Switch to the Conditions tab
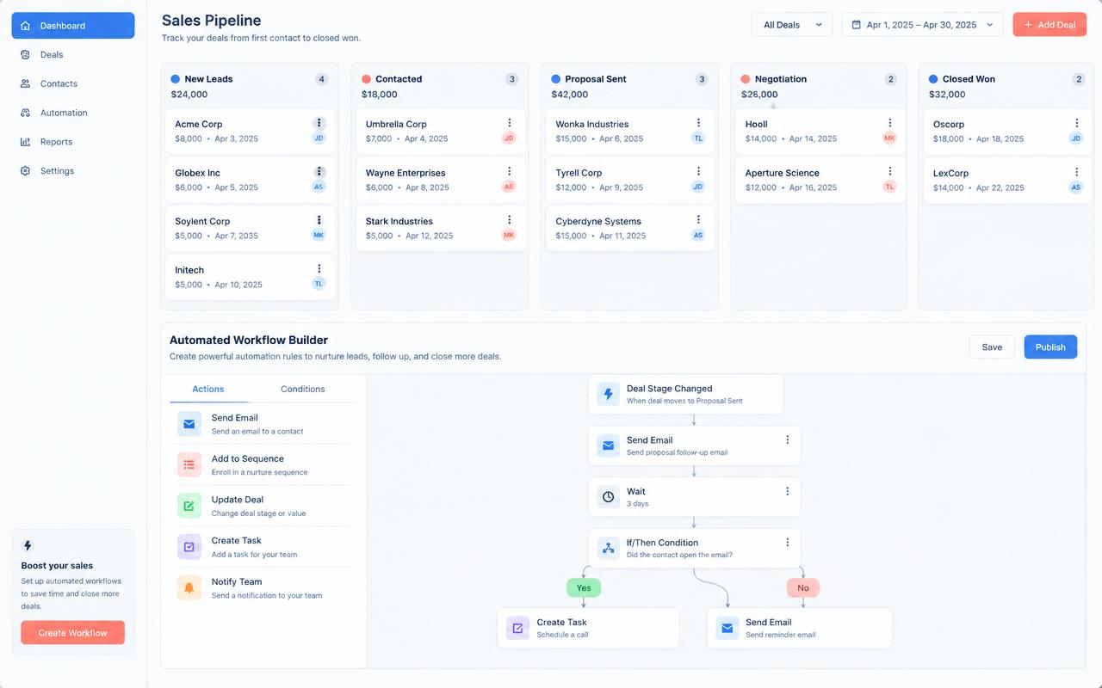This screenshot has height=688, width=1102. tap(303, 389)
